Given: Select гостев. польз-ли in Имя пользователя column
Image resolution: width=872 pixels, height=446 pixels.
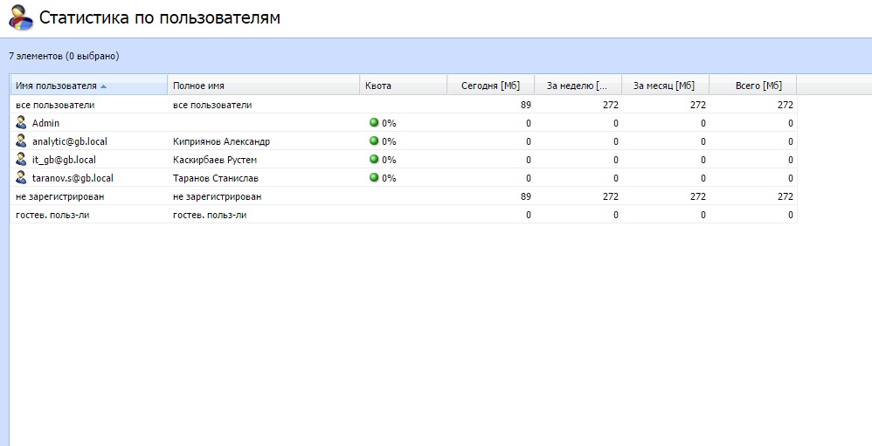Looking at the screenshot, I should click(x=52, y=215).
